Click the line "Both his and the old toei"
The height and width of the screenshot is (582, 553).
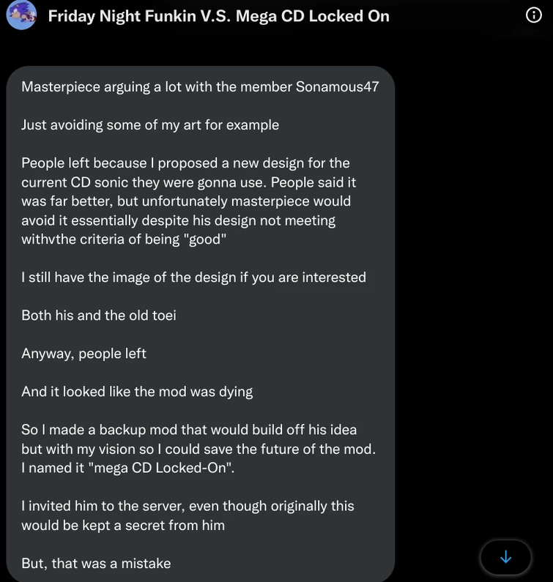pyautogui.click(x=99, y=315)
